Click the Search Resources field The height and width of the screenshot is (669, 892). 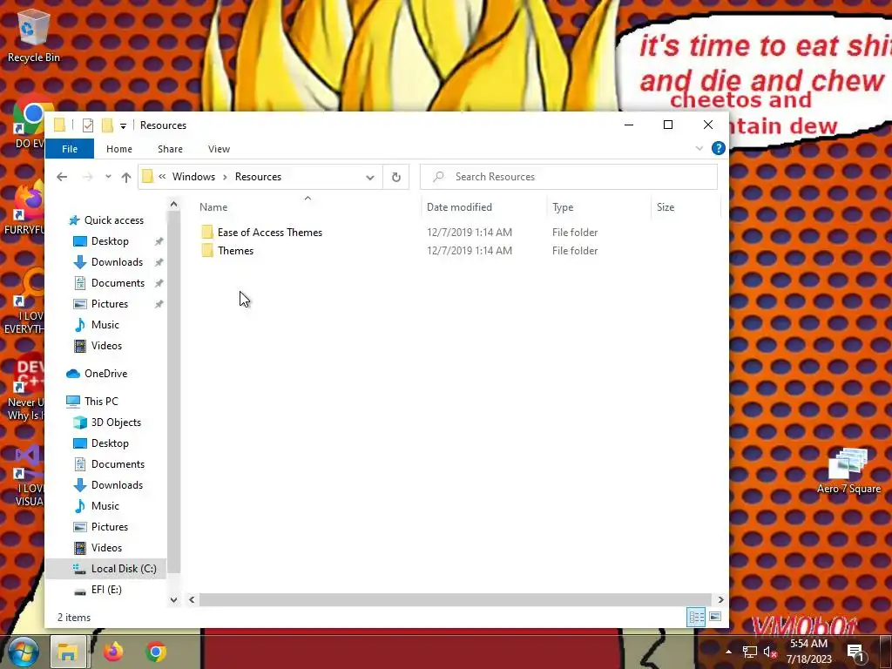tap(569, 177)
